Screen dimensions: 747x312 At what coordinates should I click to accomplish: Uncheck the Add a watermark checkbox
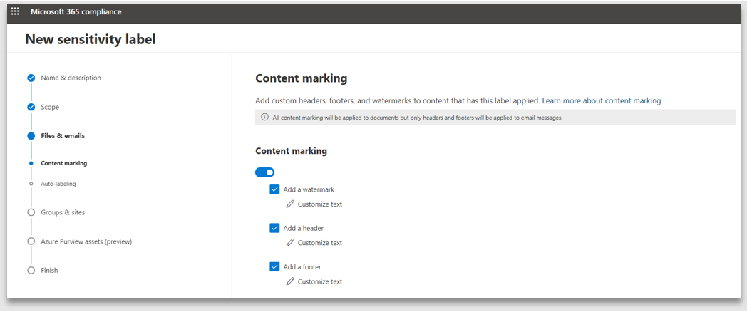(274, 189)
